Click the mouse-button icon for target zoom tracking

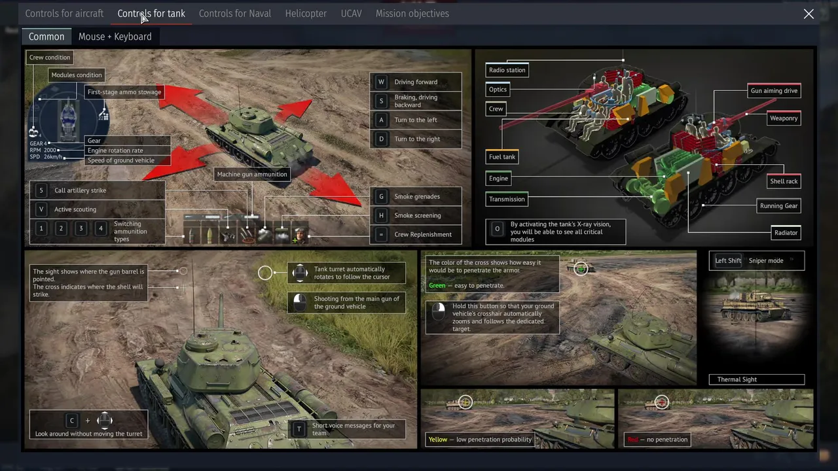pos(439,310)
